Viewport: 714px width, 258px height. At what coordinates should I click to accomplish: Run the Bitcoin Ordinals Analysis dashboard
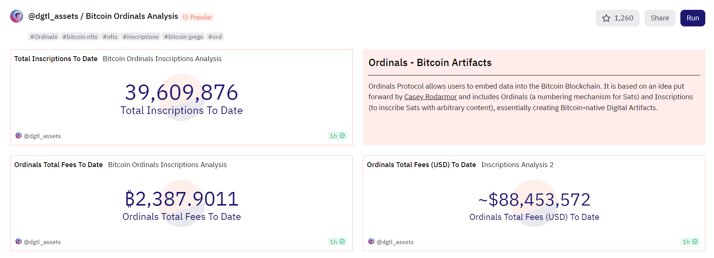tap(692, 18)
